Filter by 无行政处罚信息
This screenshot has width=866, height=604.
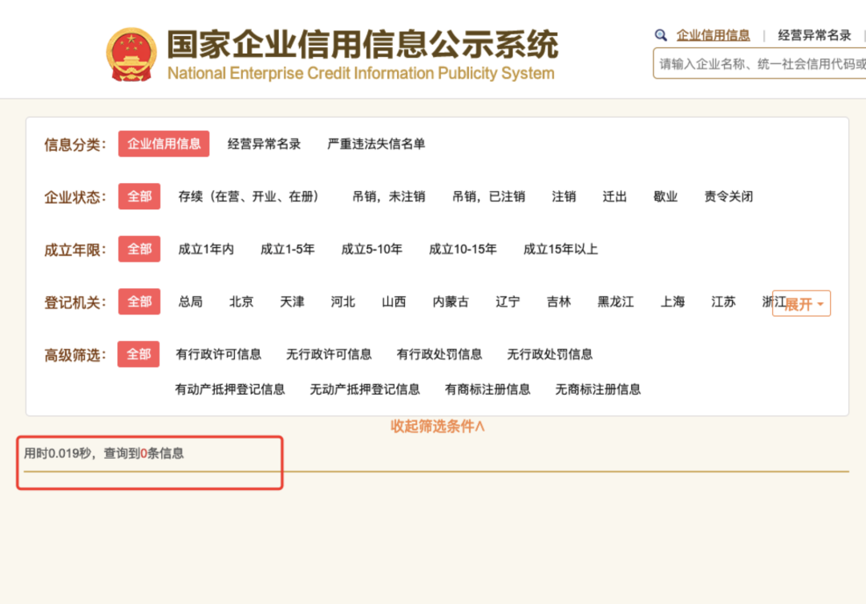550,355
